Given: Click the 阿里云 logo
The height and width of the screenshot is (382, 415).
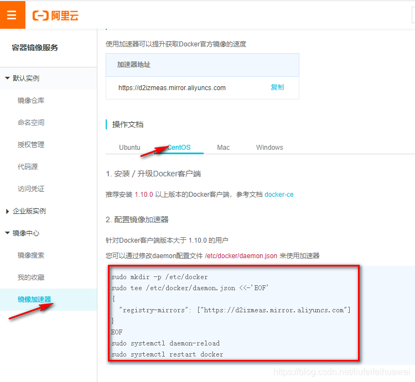Looking at the screenshot, I should [55, 15].
